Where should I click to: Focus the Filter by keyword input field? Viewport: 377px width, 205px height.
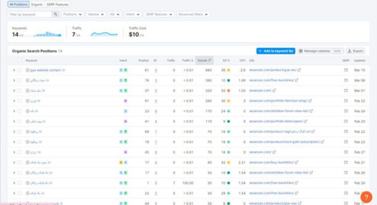[x=30, y=15]
